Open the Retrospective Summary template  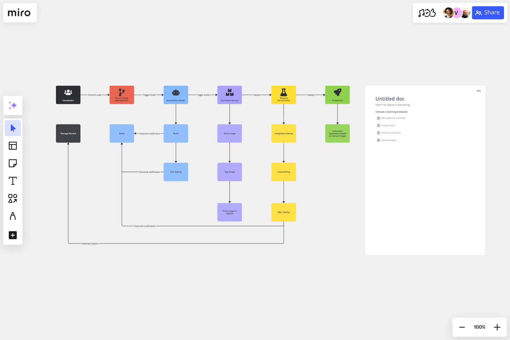click(393, 118)
